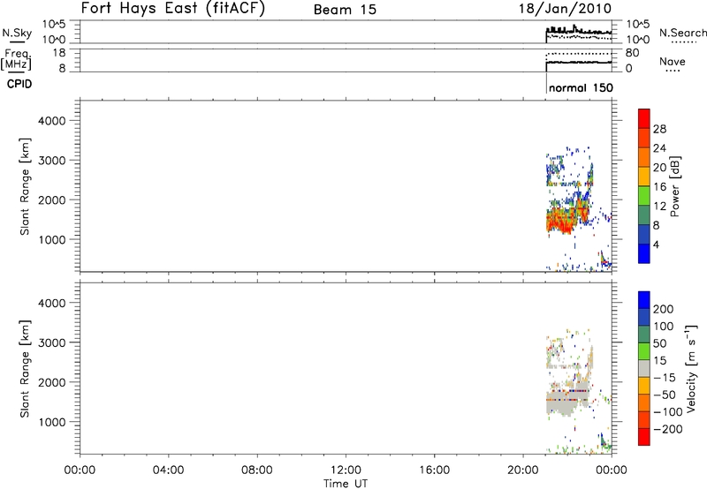Viewport: 707px width, 489px height.
Task: Click the red-orange high-power echo band in Power panel
Action: 566,219
